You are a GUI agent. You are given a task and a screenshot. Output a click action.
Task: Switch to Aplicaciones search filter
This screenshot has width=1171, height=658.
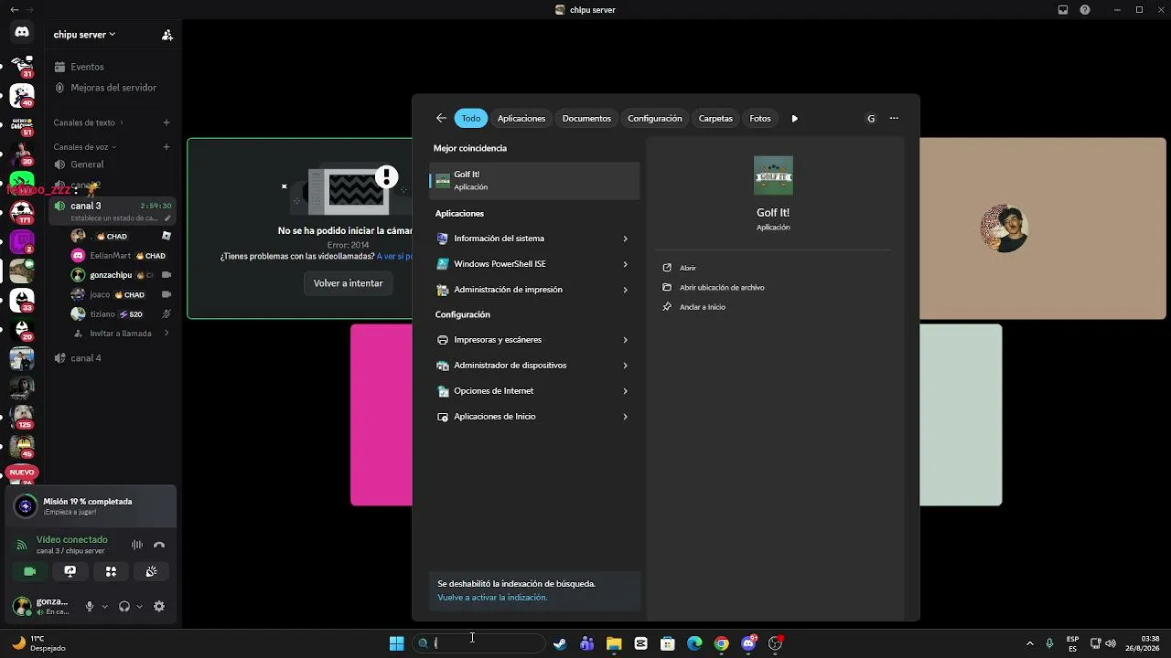(x=521, y=118)
